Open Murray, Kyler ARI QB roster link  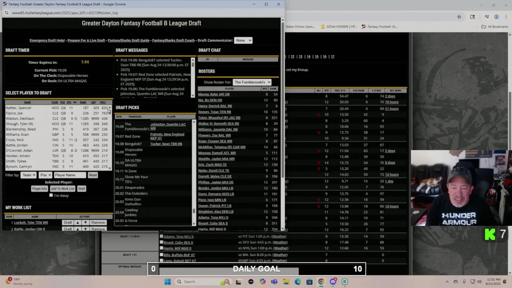point(214,94)
